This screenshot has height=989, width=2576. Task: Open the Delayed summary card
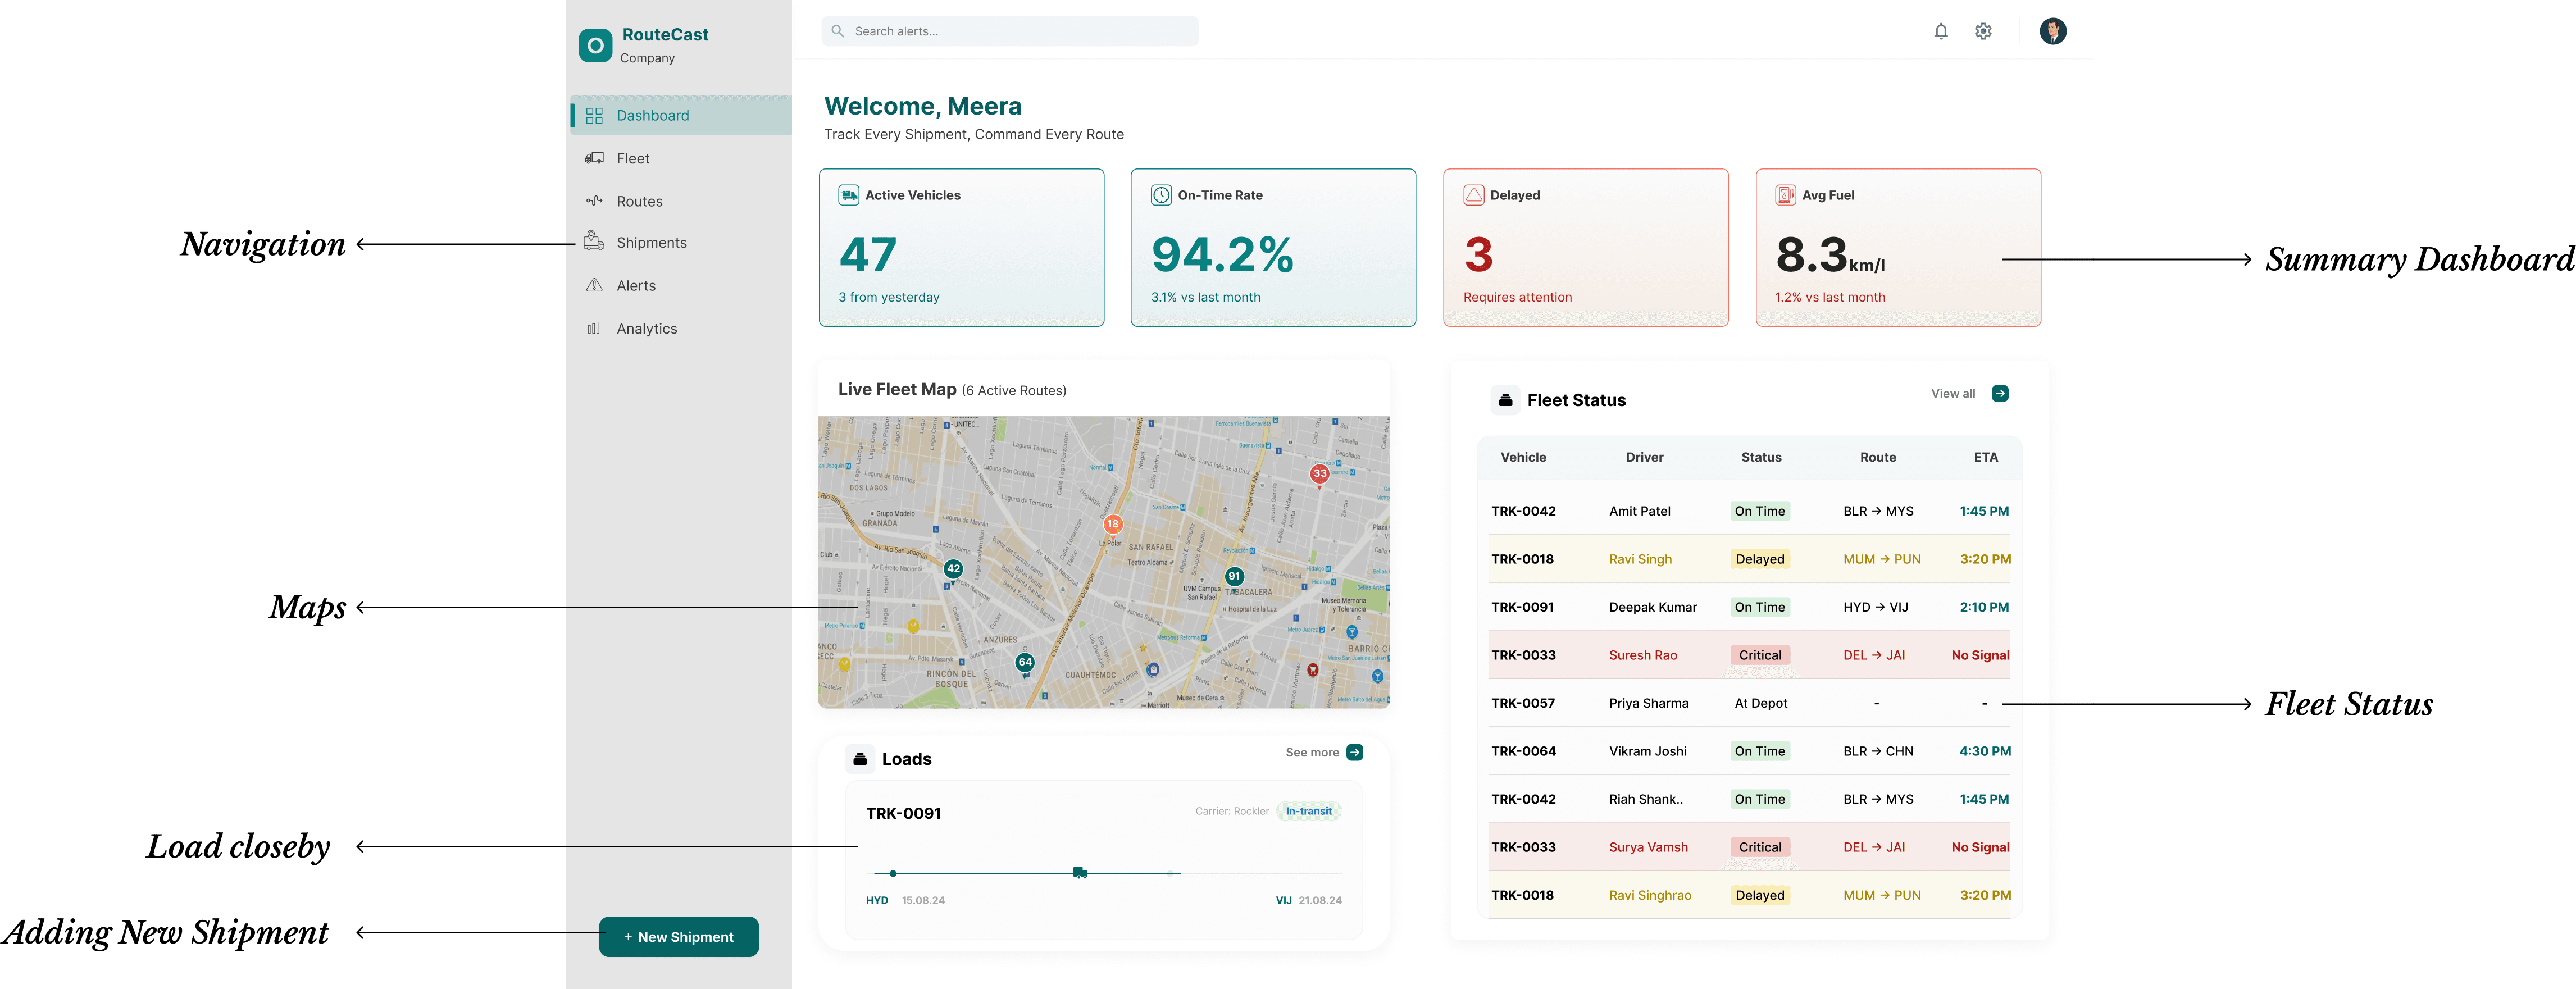click(x=1585, y=247)
